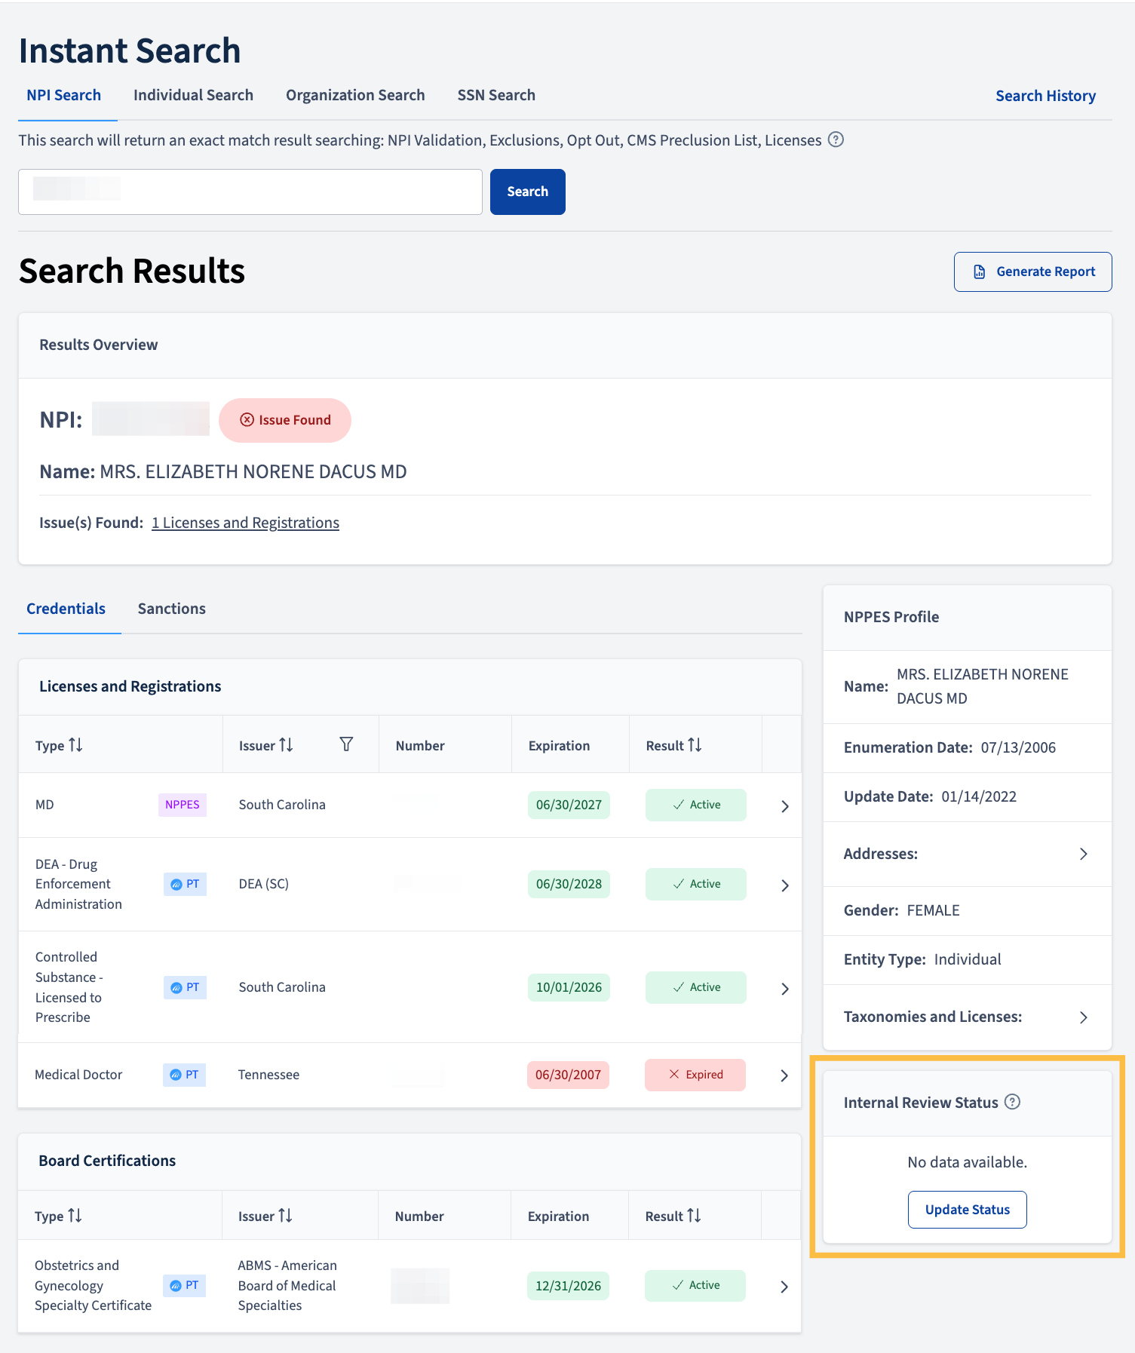Image resolution: width=1135 pixels, height=1353 pixels.
Task: Switch to NPI Search tab
Action: point(64,95)
